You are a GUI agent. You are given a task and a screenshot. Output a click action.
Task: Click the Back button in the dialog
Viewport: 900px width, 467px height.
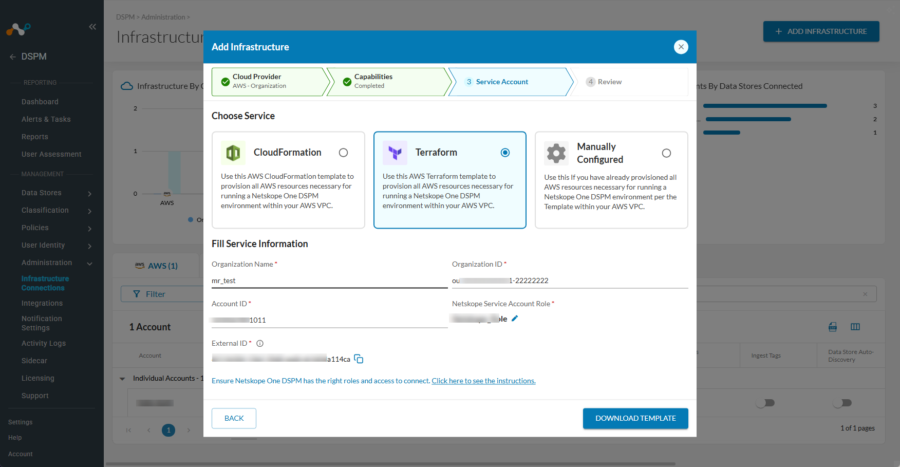(234, 418)
